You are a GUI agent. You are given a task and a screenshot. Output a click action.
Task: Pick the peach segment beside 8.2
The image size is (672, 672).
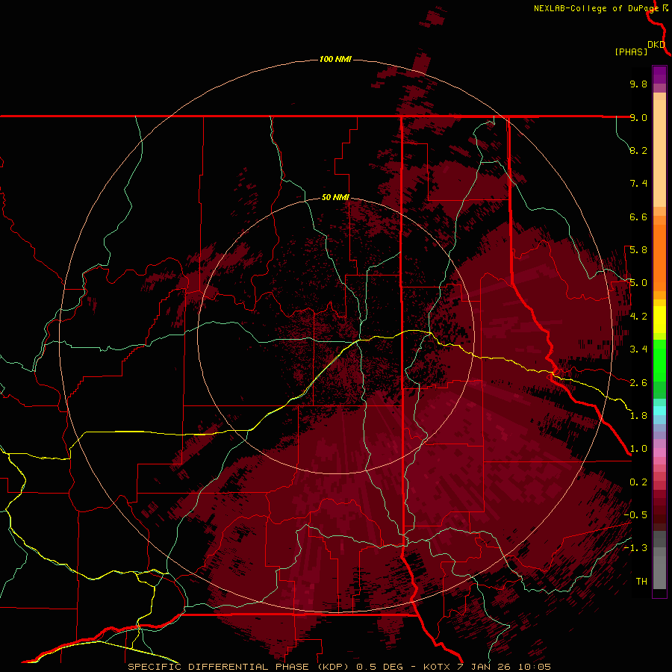tap(659, 153)
